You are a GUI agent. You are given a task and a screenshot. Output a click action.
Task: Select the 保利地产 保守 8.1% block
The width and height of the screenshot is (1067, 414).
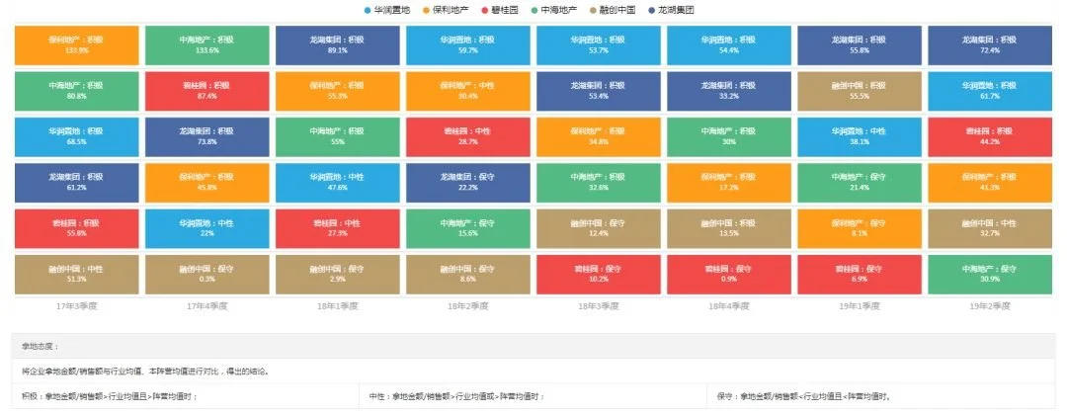(x=861, y=229)
